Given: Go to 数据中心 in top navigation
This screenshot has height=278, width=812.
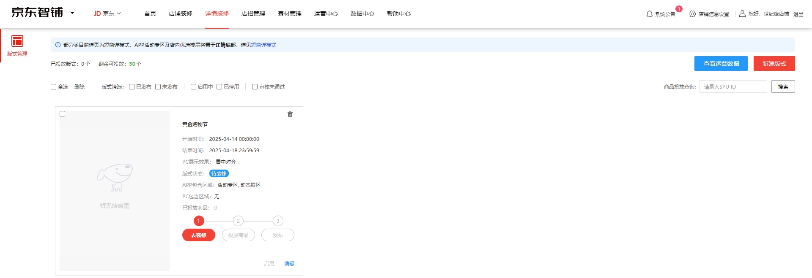Looking at the screenshot, I should [362, 13].
